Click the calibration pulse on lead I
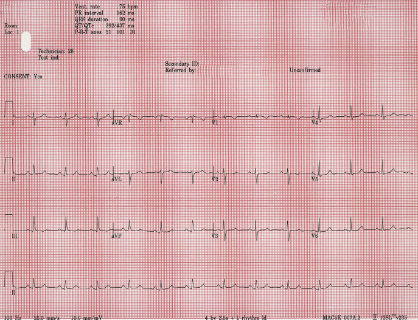Viewport: 418px width, 320px height. 9,108
